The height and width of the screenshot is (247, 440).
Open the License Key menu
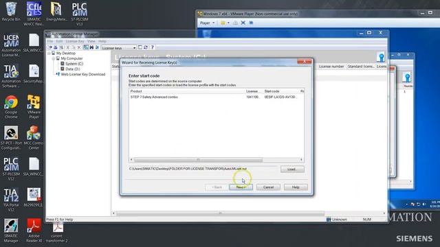[x=75, y=41]
